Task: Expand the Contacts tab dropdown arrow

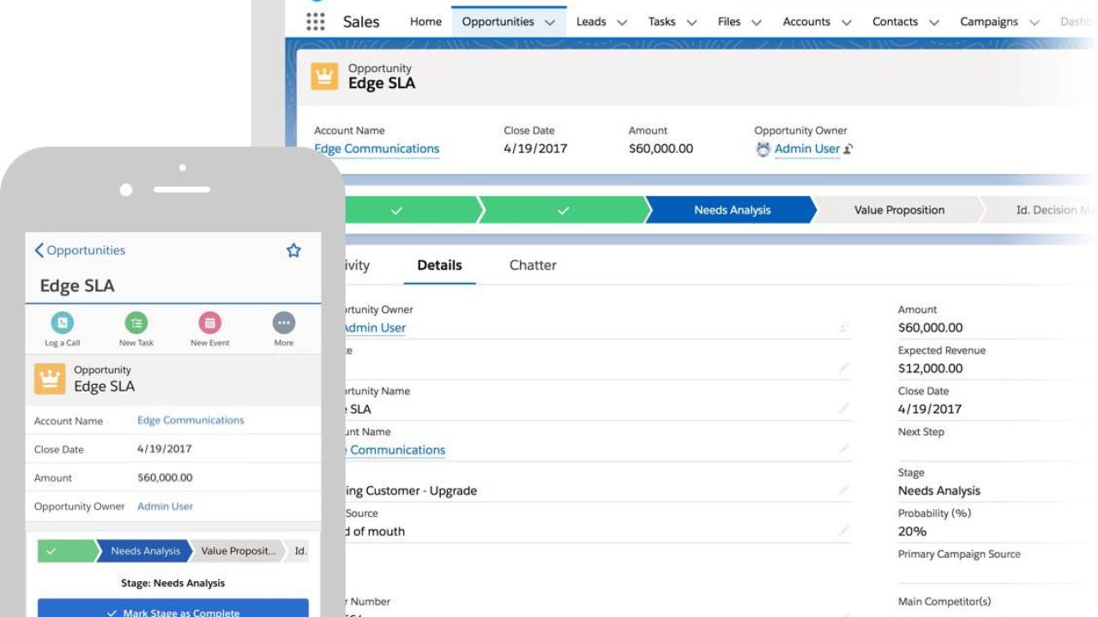Action: (934, 23)
